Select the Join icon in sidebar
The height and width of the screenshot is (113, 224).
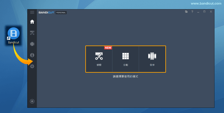pos(32,44)
